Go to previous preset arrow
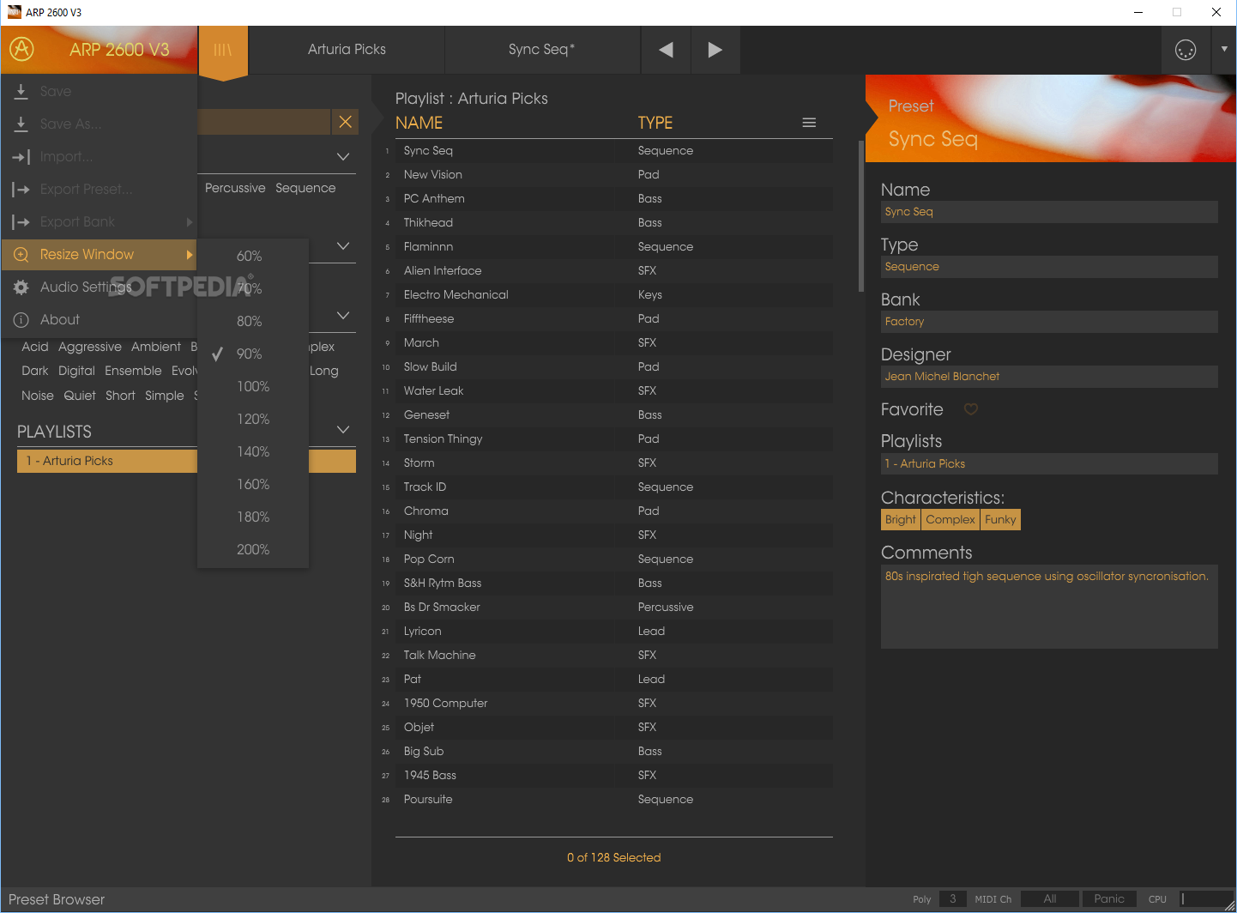Viewport: 1237px width, 913px height. click(666, 50)
